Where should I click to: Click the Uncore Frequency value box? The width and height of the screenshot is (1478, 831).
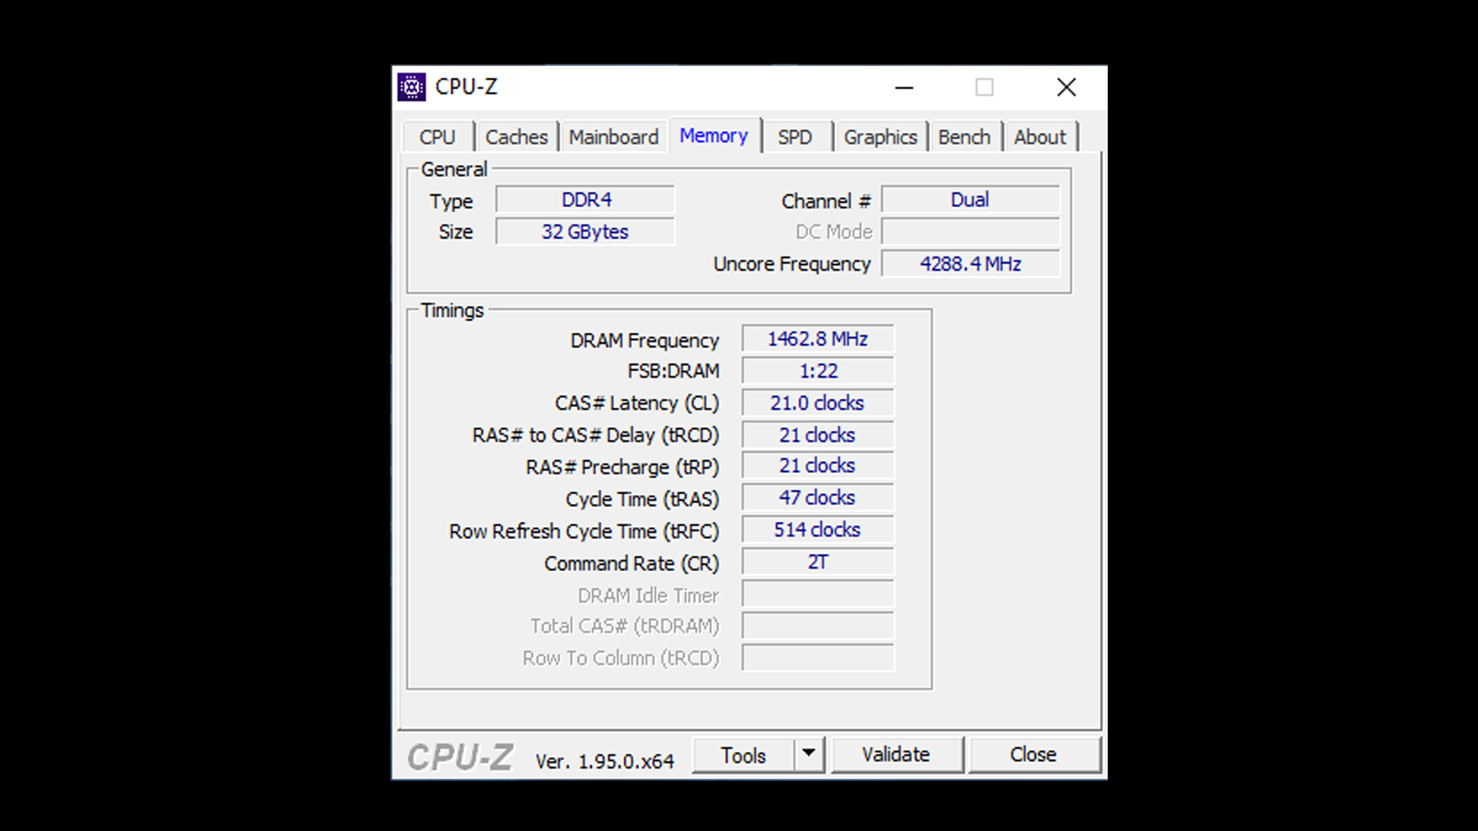pyautogui.click(x=970, y=264)
